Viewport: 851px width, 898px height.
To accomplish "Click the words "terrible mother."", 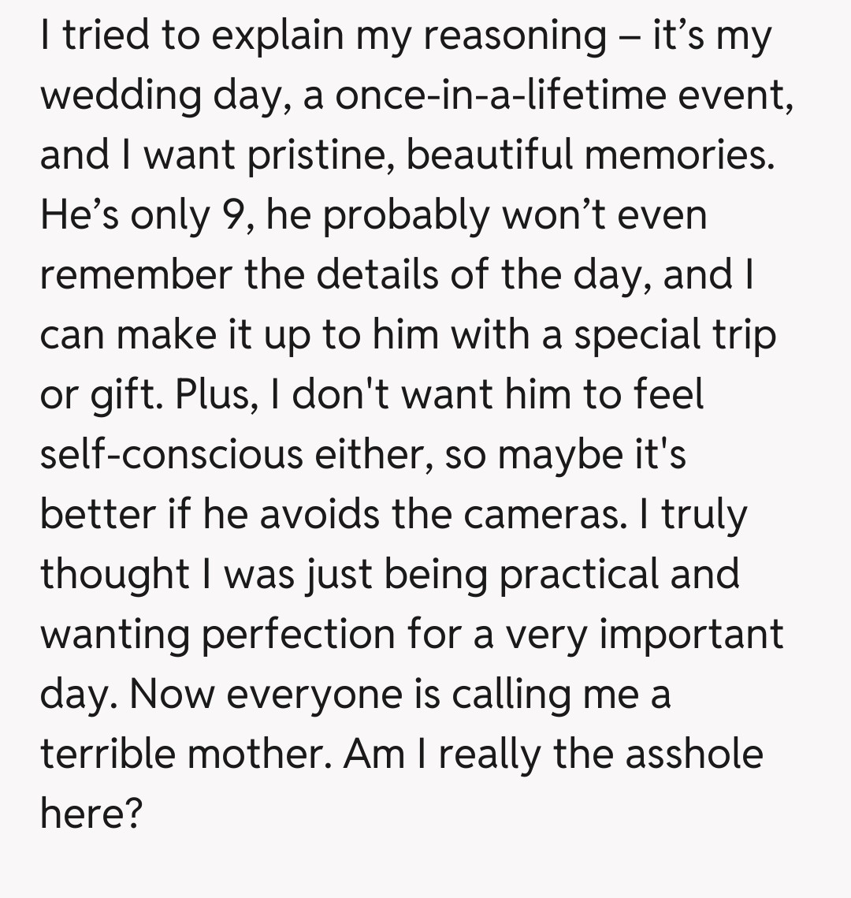I will pyautogui.click(x=187, y=754).
